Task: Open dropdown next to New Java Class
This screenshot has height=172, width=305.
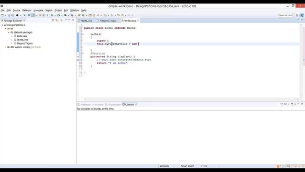Action: point(86,15)
